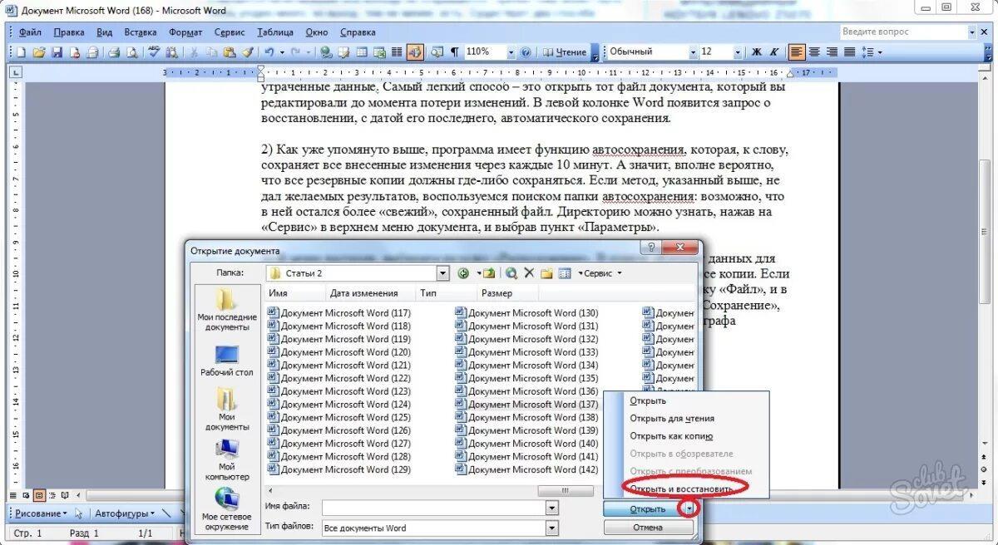
Task: Click the Имя файла input field
Action: [x=433, y=507]
